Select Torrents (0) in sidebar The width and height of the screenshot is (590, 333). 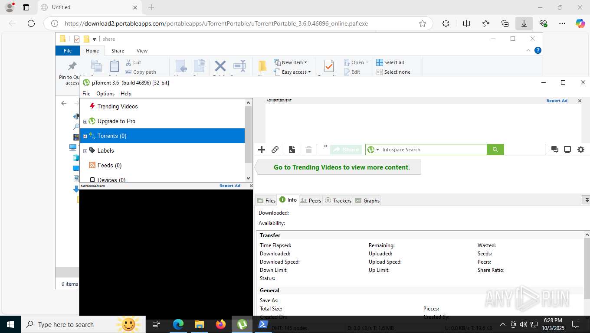click(x=163, y=136)
